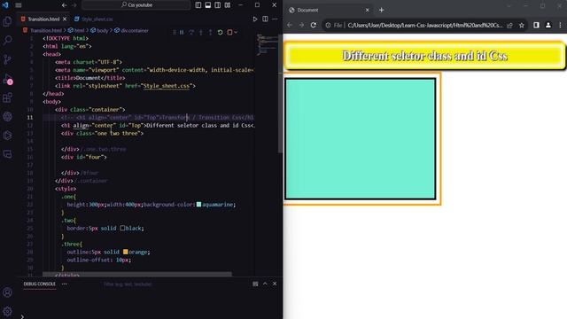Click the debug console filter field
This screenshot has width=567, height=319.
174,284
